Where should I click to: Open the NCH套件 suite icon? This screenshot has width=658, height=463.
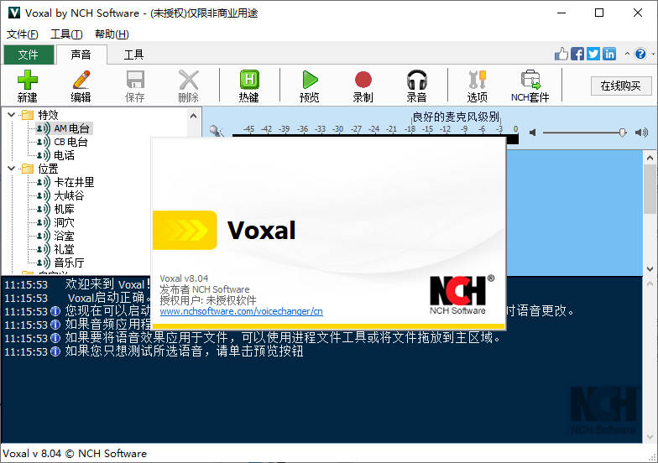(x=530, y=80)
